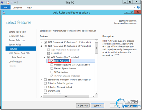Screen dimensions: 142x110
Task: Select the Features step in the sidebar
Action: tap(21, 49)
